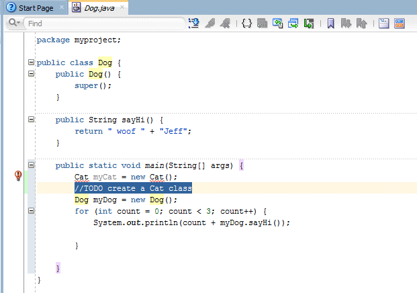The width and height of the screenshot is (417, 293).
Task: Click the green arrow indent lines icon
Action: 309,23
